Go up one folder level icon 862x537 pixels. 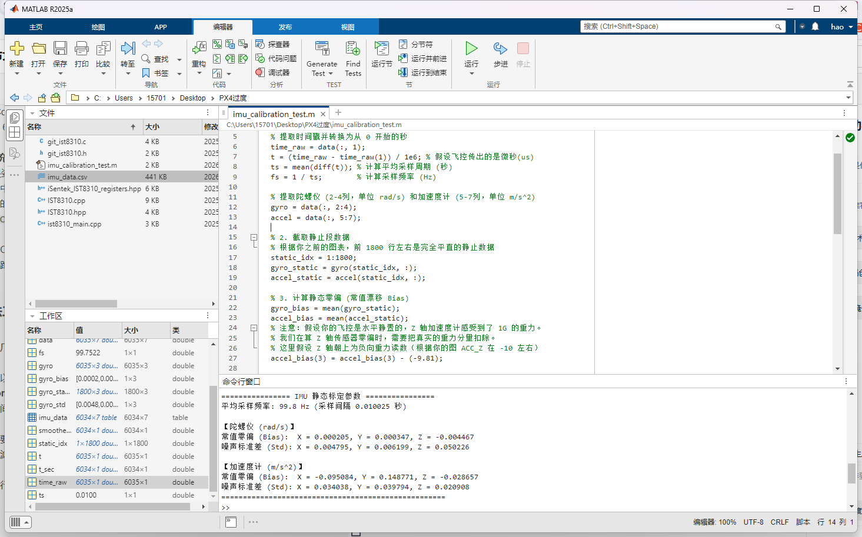42,98
